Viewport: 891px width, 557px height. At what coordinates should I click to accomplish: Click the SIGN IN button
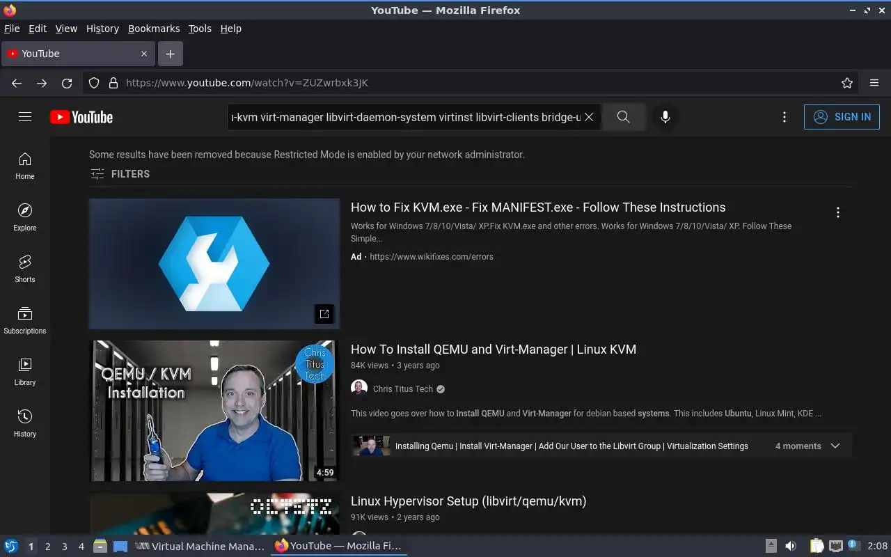[842, 117]
